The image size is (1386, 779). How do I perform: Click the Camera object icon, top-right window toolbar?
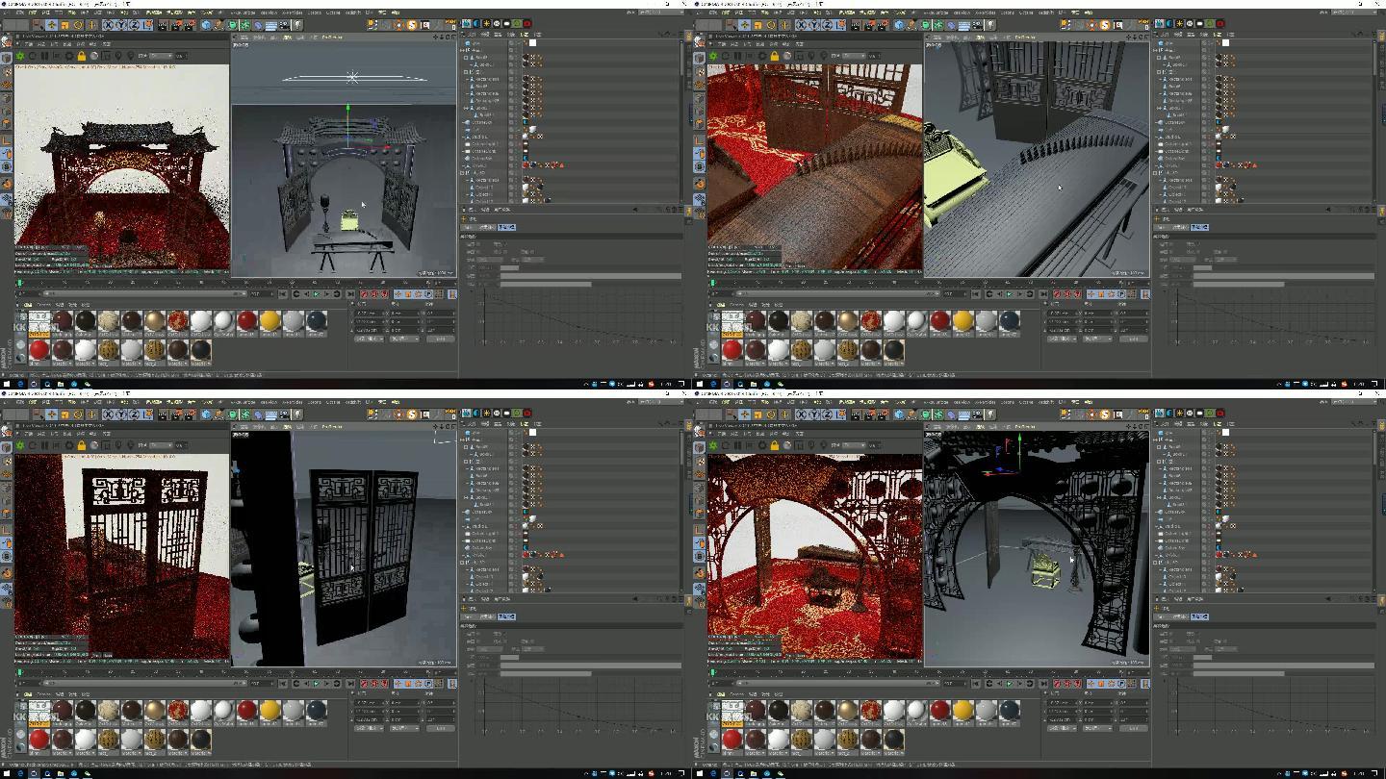coord(977,24)
